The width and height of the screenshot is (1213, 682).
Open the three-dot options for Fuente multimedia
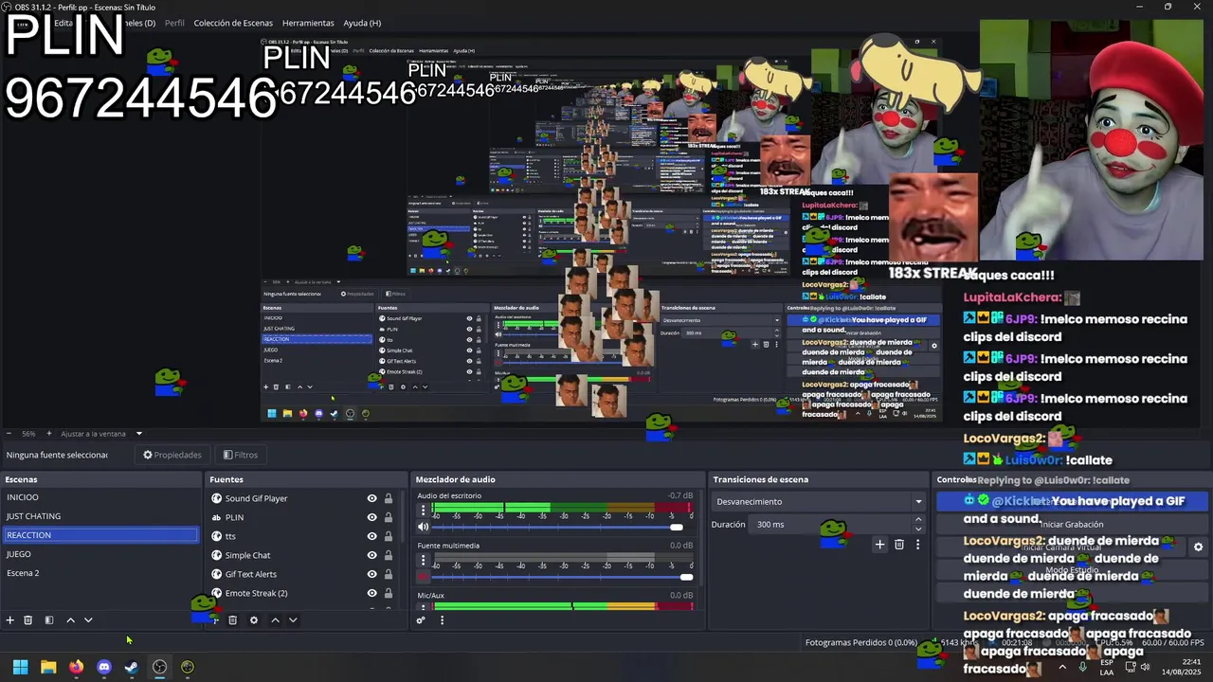coord(423,561)
